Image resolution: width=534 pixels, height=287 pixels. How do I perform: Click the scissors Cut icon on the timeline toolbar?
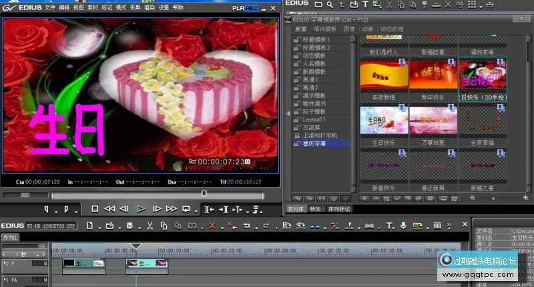pos(150,226)
